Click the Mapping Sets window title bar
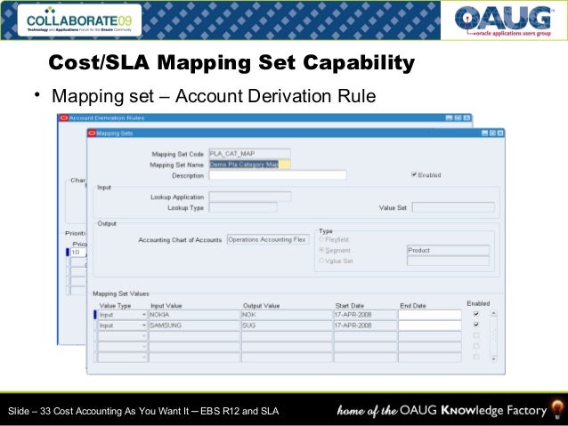This screenshot has width=568, height=426. 296,133
